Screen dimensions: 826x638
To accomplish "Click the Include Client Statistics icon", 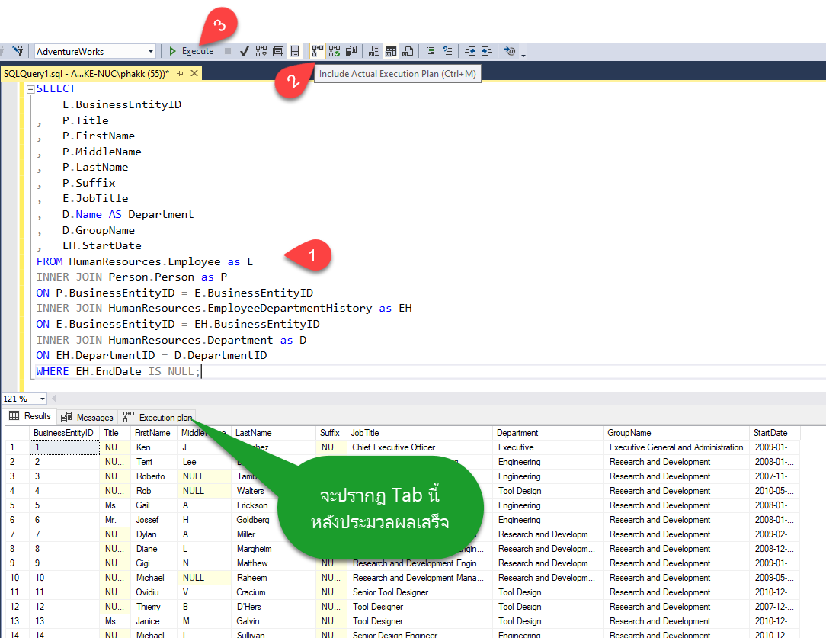I will [351, 51].
